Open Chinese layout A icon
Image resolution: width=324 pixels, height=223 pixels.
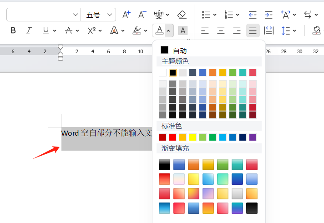point(286,15)
